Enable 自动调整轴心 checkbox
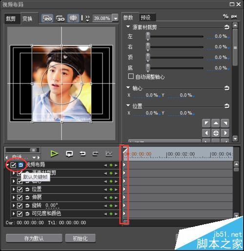244x251 pixels. tap(131, 76)
